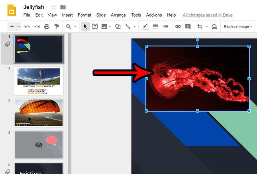Viewport: 257px width, 174px height.
Task: Click the Jellyfish presentation title
Action: [34, 7]
